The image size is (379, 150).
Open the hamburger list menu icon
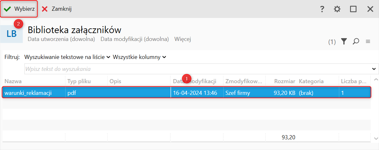click(x=368, y=42)
